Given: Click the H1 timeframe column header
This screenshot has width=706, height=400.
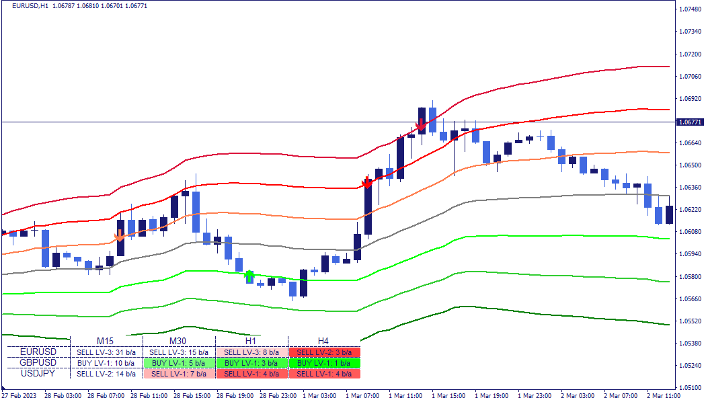Looking at the screenshot, I should (251, 341).
